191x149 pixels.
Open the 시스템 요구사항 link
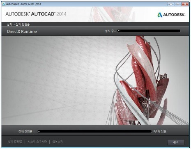[37, 142]
